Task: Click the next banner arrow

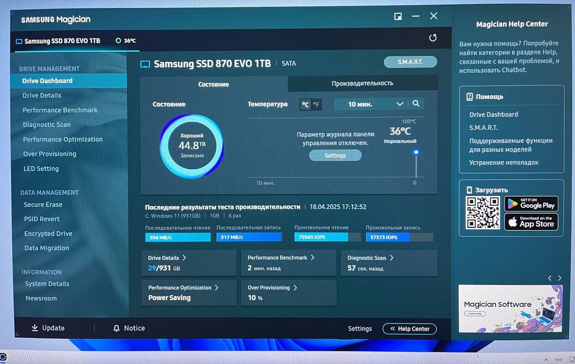Action: point(559,278)
